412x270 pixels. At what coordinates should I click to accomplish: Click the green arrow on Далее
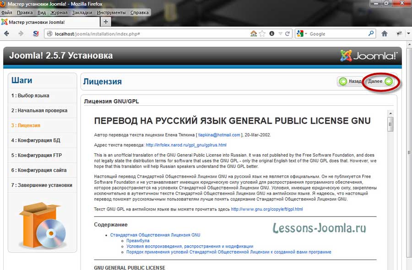click(x=389, y=81)
